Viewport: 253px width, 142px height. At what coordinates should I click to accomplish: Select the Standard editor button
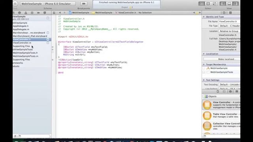202,4
